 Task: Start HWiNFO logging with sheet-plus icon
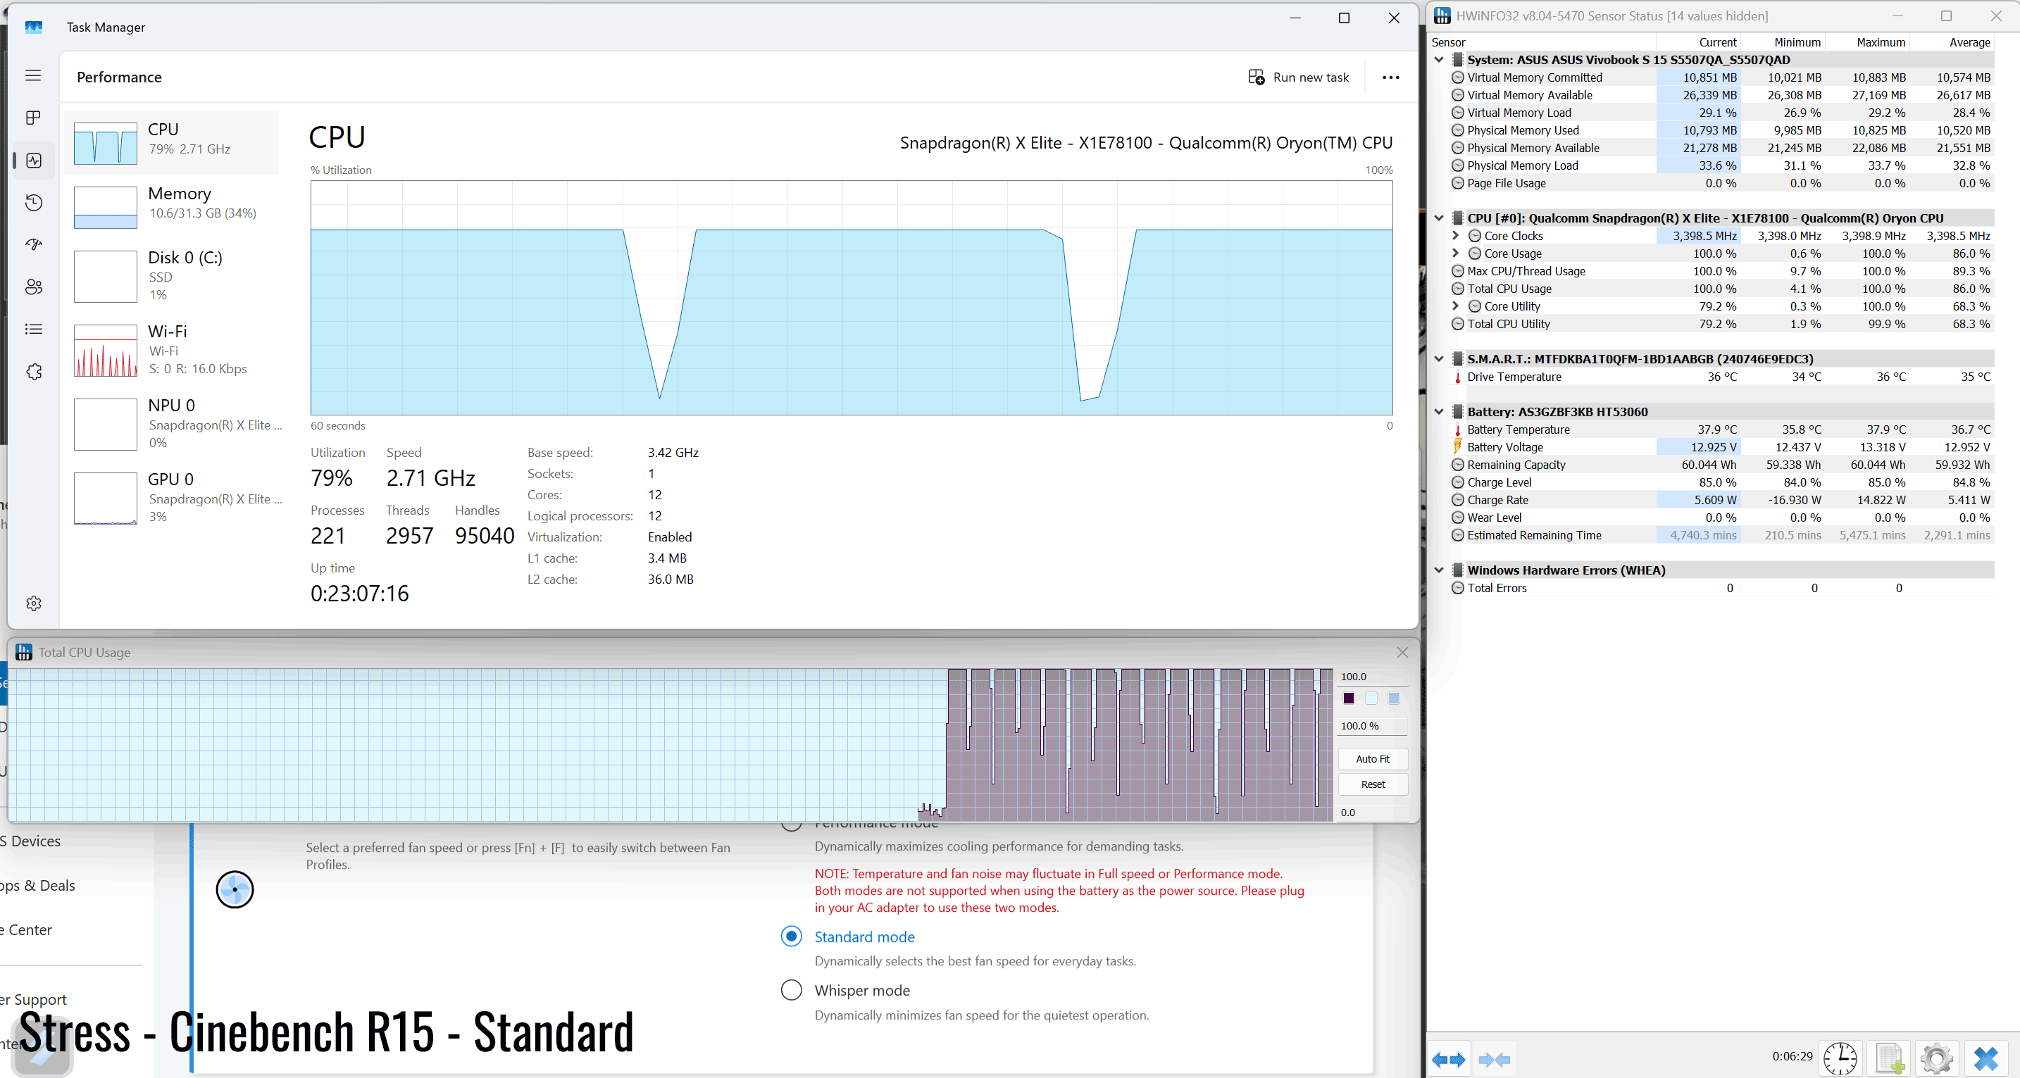pyautogui.click(x=1888, y=1058)
